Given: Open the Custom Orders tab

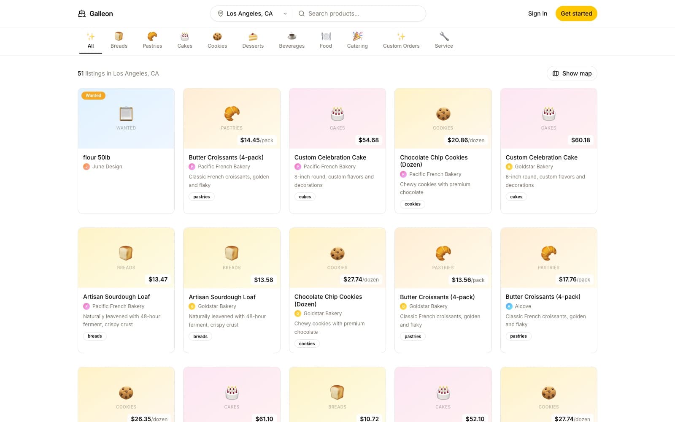Looking at the screenshot, I should [x=401, y=40].
